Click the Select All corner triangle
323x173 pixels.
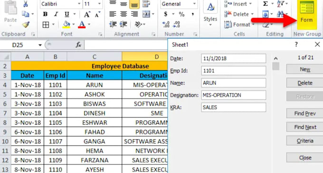coord(6,57)
